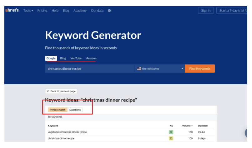Focus the keyword search input field
252x148 pixels.
tap(89, 69)
